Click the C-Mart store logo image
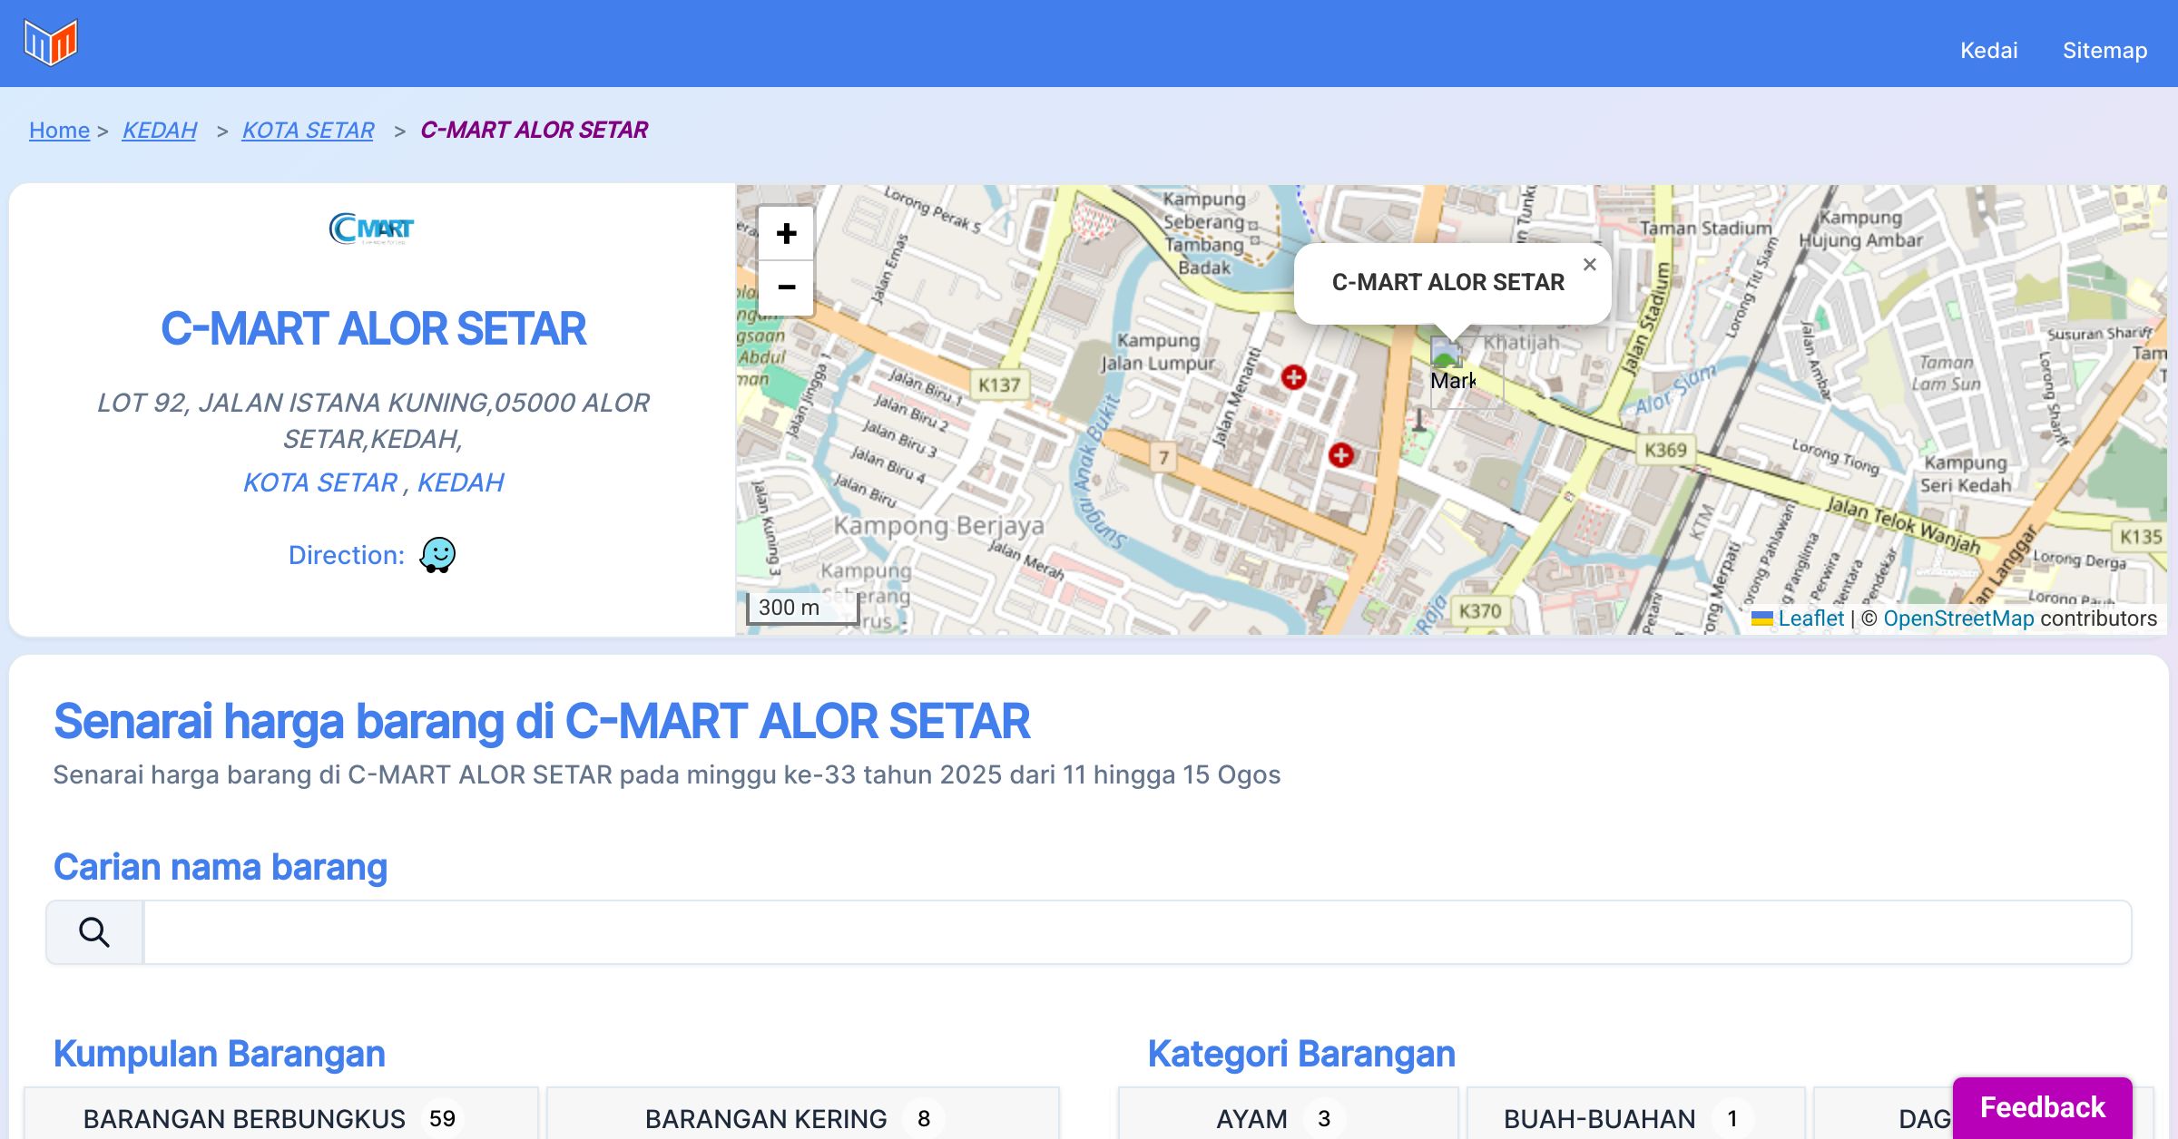Image resolution: width=2178 pixels, height=1139 pixels. coord(372,229)
